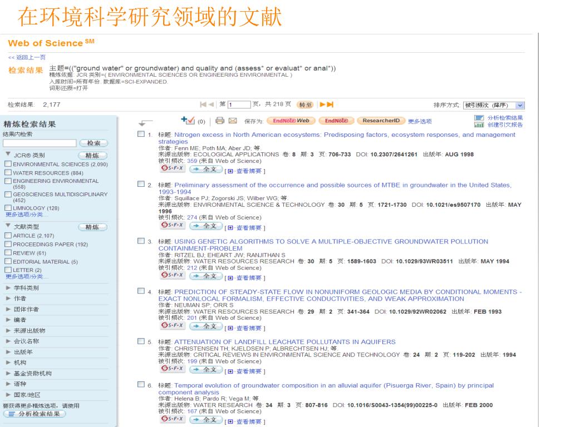Screen dimensions: 570x427
Task: Return to previous page via 返回上一页
Action: click(27, 57)
